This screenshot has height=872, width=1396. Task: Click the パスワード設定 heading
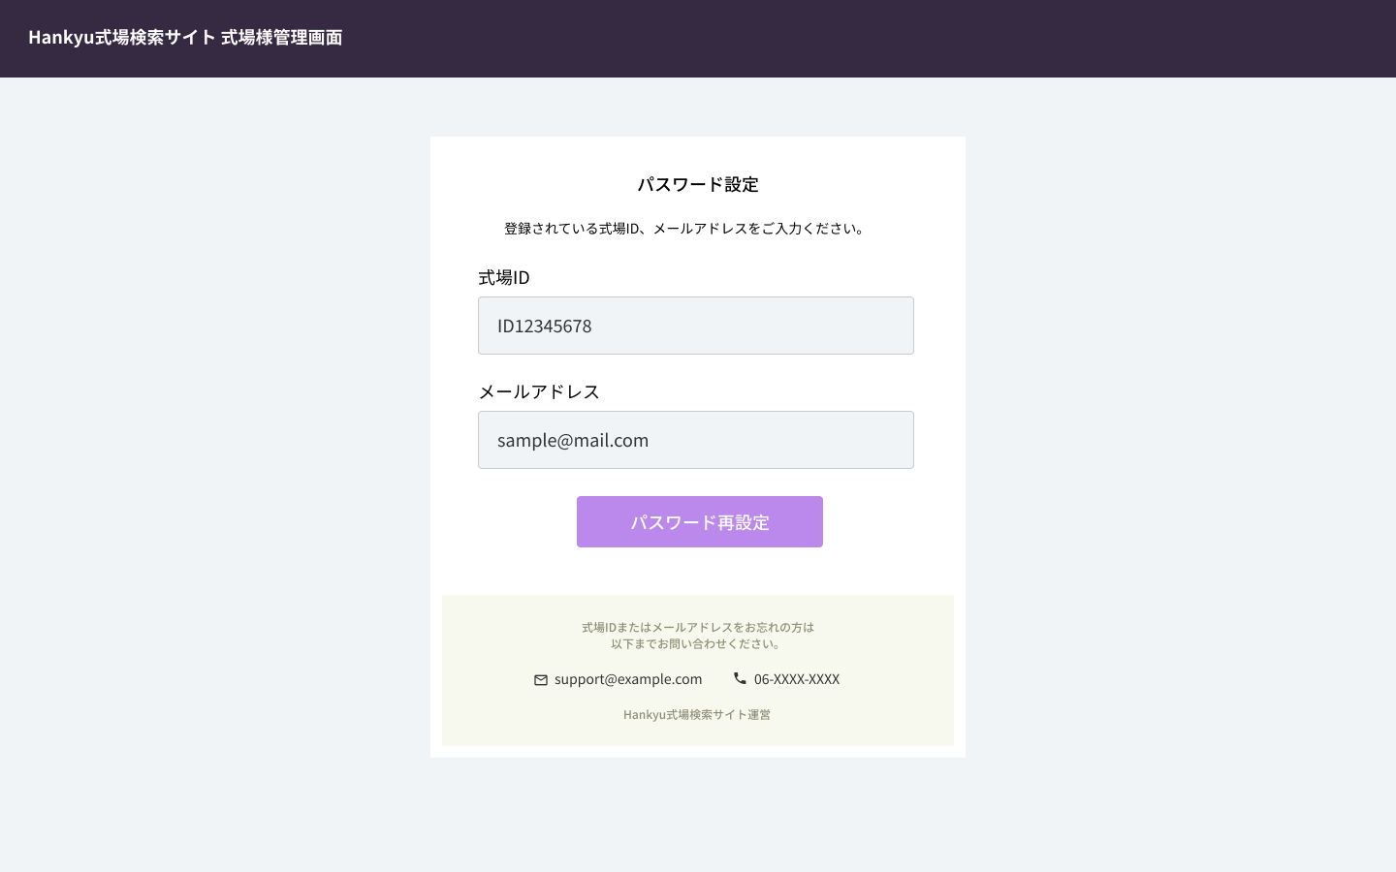click(x=697, y=184)
